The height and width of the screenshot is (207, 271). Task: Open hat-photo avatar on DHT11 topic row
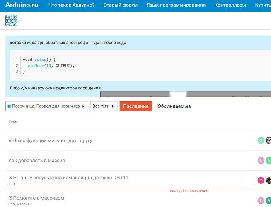[x=269, y=181]
